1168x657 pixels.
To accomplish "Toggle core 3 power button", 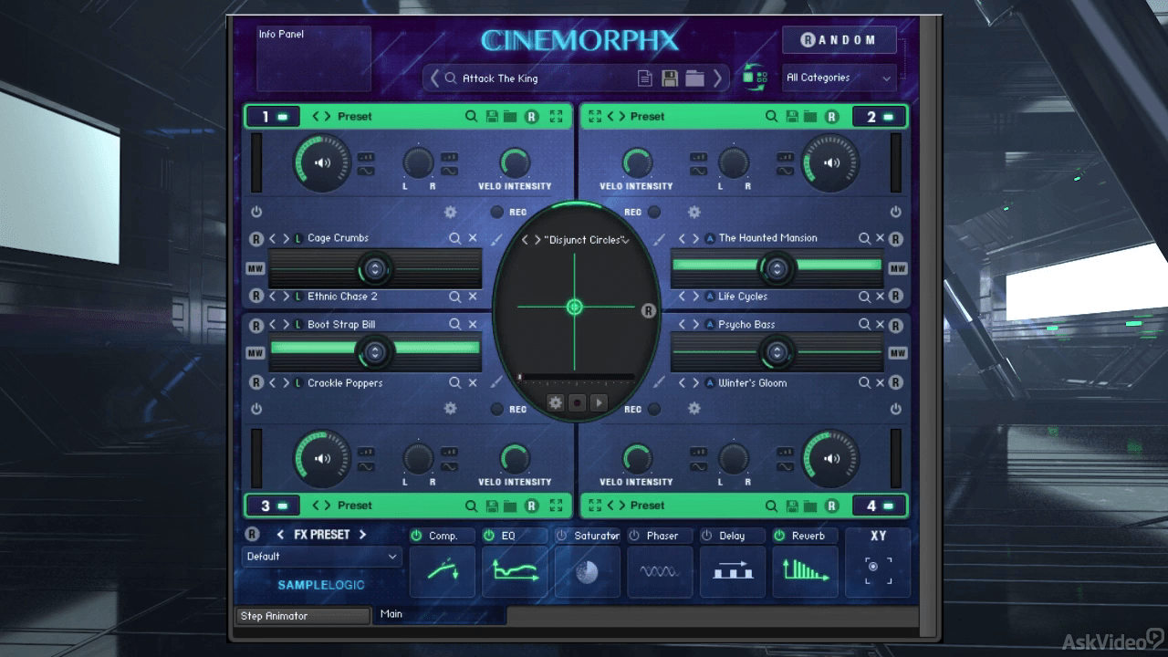I will (256, 409).
